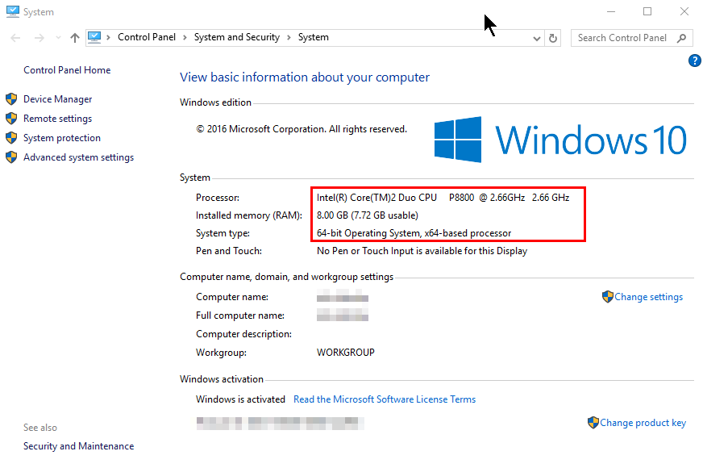The width and height of the screenshot is (703, 468).
Task: Click in the Search Control Panel field
Action: (x=623, y=38)
